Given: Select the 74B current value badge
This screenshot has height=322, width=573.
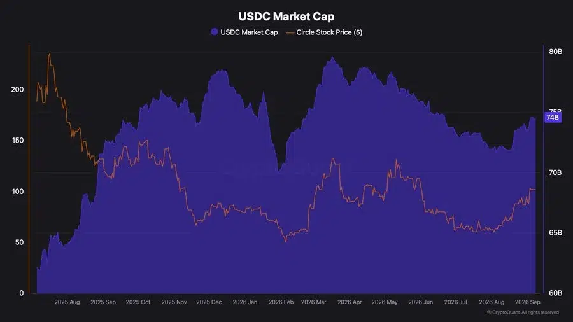Looking at the screenshot, I should 553,117.
